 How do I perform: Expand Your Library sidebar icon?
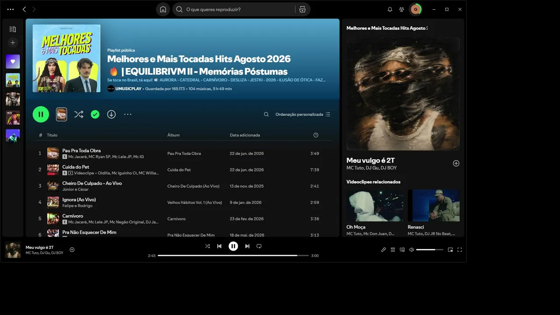(13, 29)
